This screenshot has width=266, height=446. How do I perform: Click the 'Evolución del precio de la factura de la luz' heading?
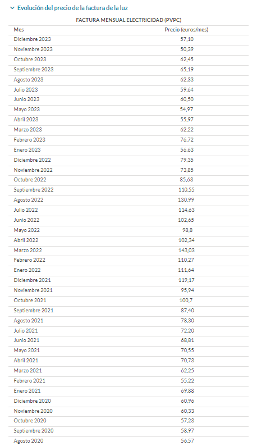click(x=72, y=8)
